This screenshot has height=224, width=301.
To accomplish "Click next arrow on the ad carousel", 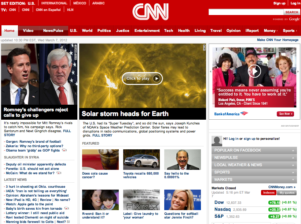I will click(298, 71).
